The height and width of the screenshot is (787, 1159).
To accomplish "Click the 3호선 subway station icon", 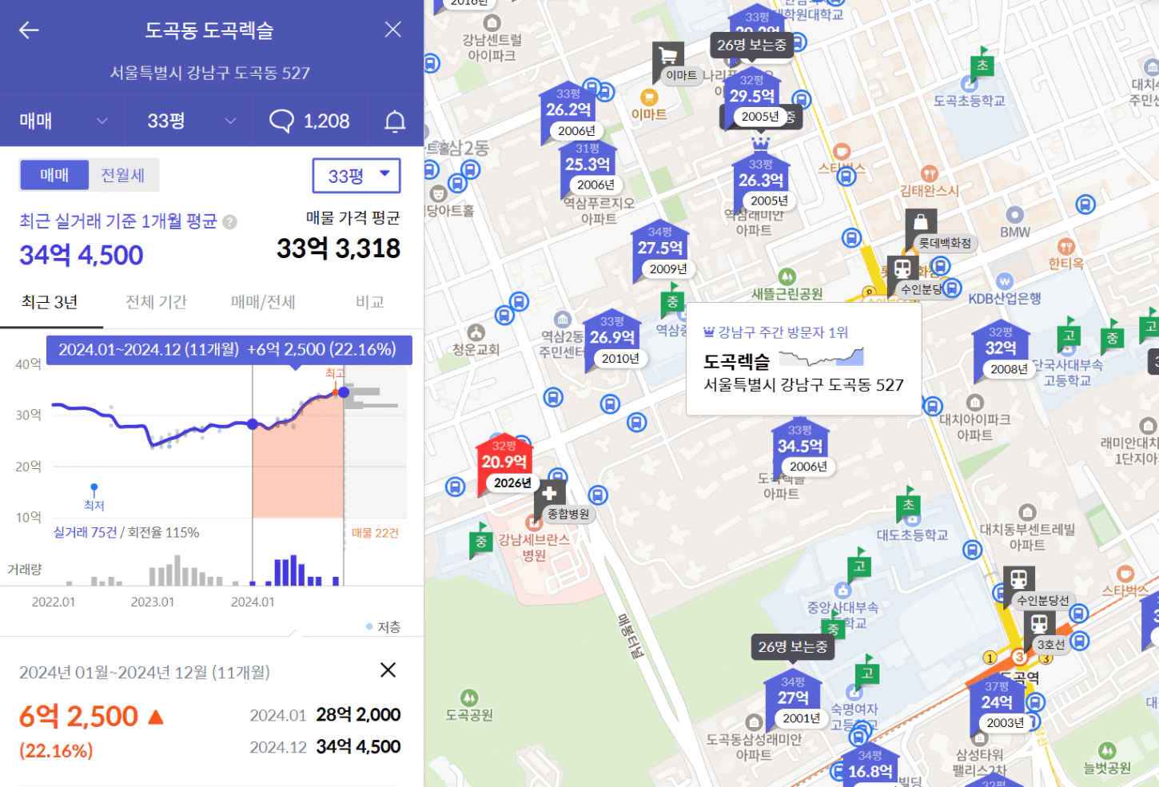I will pyautogui.click(x=1039, y=624).
